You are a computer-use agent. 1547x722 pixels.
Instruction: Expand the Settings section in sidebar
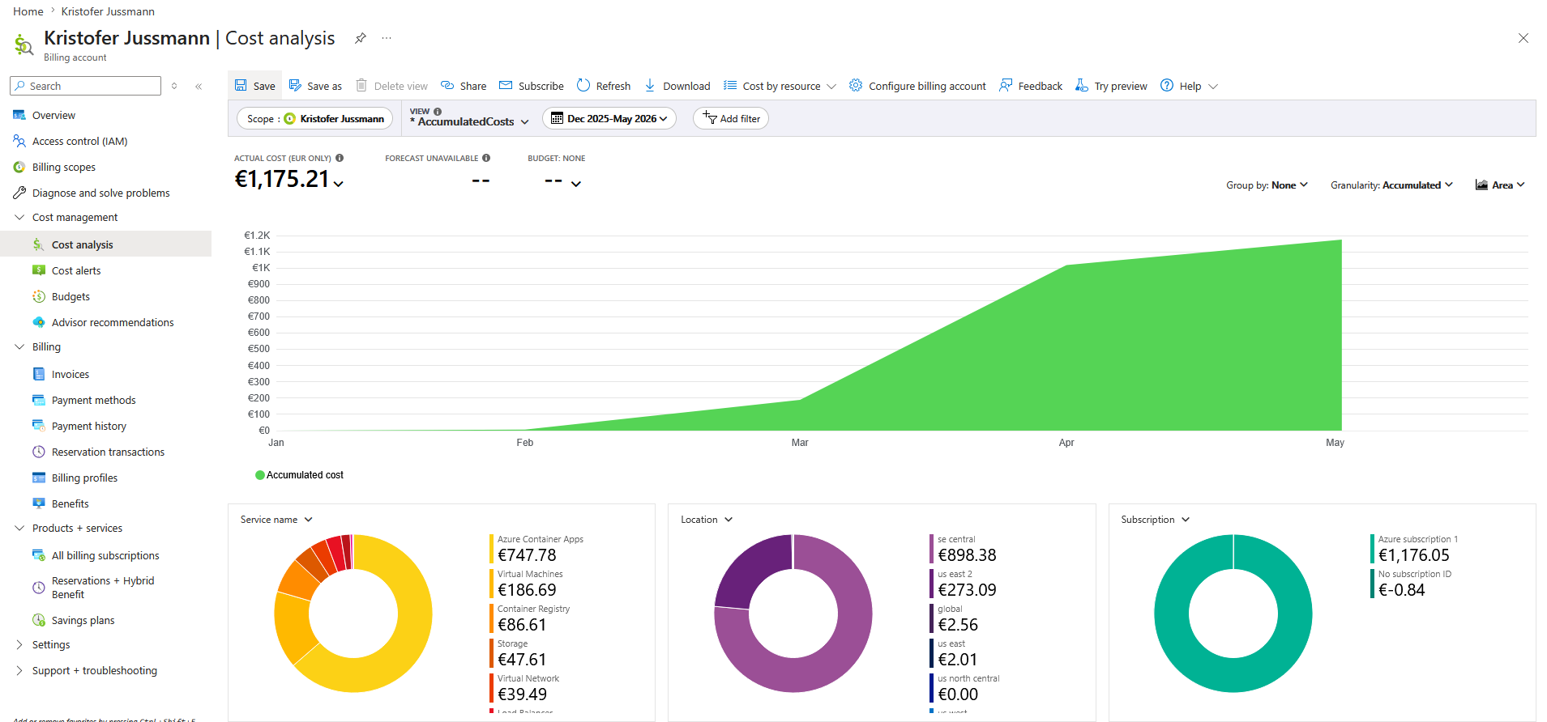(19, 644)
